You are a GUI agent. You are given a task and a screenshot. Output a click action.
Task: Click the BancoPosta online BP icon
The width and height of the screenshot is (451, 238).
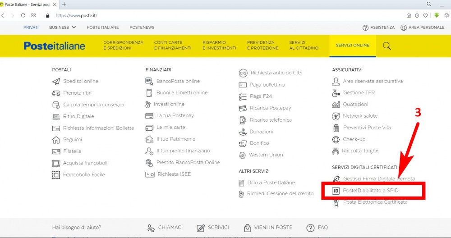click(x=149, y=81)
